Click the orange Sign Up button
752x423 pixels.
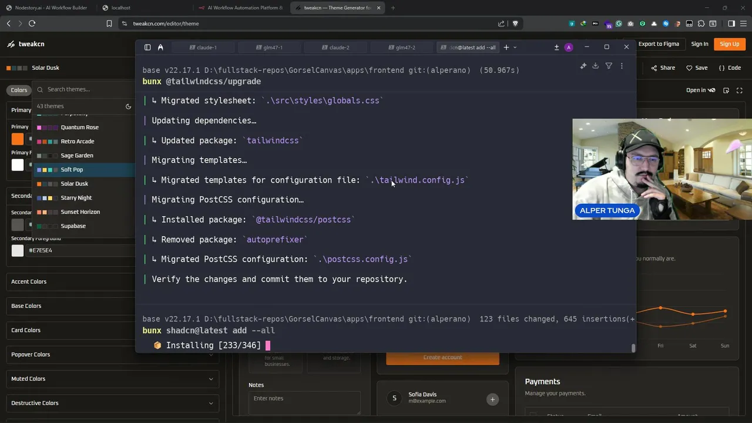click(730, 44)
